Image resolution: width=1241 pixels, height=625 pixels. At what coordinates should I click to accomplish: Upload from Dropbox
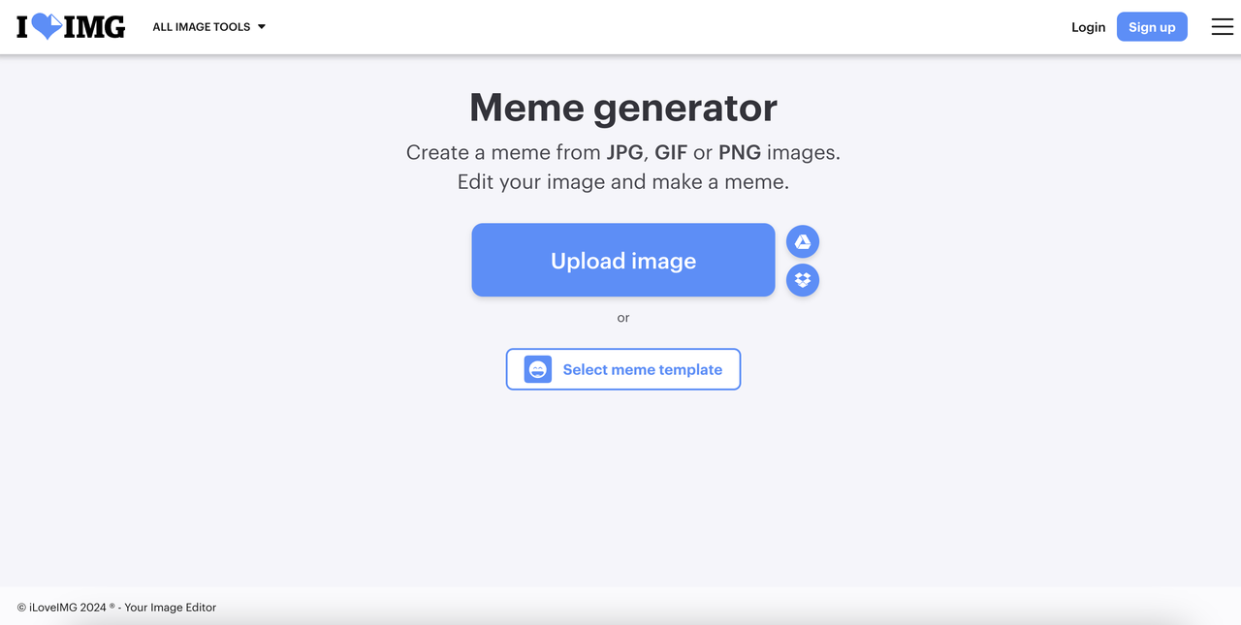803,280
